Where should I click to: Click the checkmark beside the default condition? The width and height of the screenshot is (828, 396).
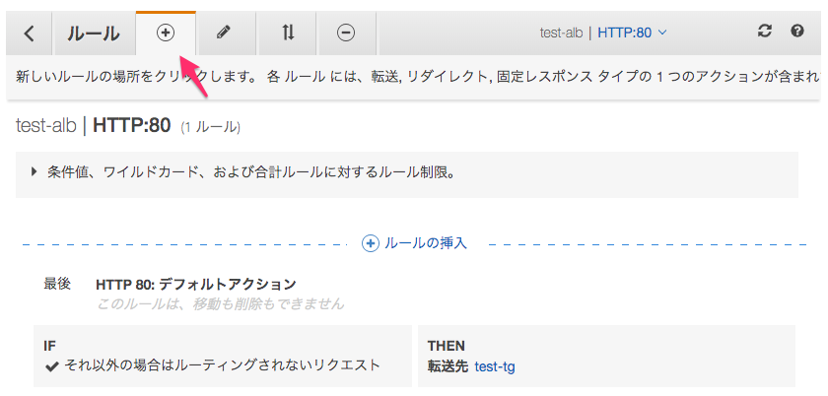(x=51, y=365)
